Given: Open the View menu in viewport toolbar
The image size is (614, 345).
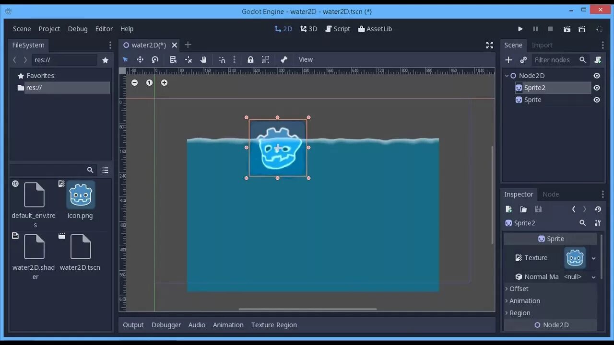Looking at the screenshot, I should [x=306, y=59].
